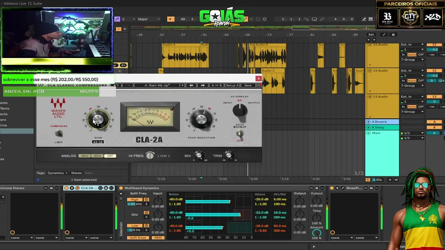Viewport: 445px width, 250px height.
Task: Click the A Reverb return track play icon
Action: (369, 122)
